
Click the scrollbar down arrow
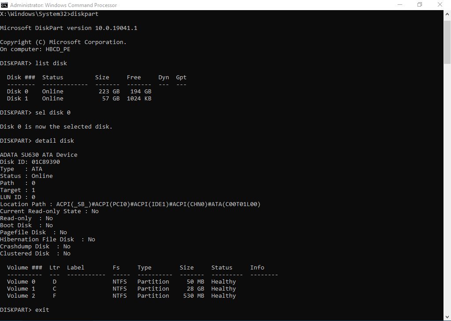[x=447, y=317]
